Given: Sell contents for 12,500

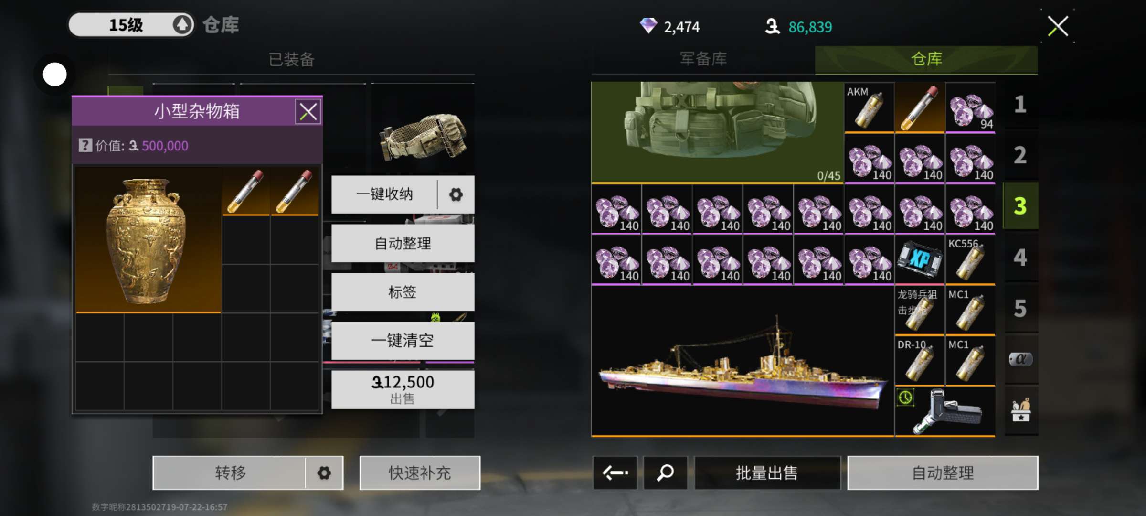Looking at the screenshot, I should (403, 389).
